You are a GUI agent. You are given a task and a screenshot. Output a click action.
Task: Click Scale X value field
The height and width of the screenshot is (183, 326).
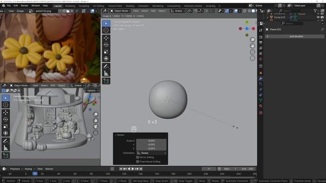coord(151,141)
